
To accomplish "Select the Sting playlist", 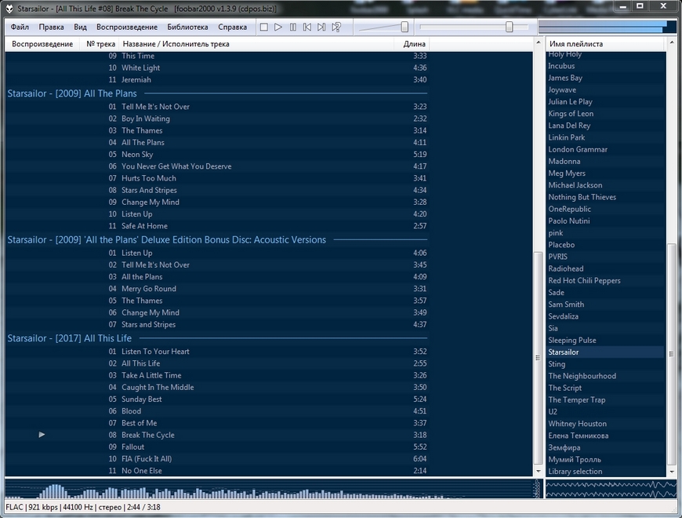I will [605, 364].
